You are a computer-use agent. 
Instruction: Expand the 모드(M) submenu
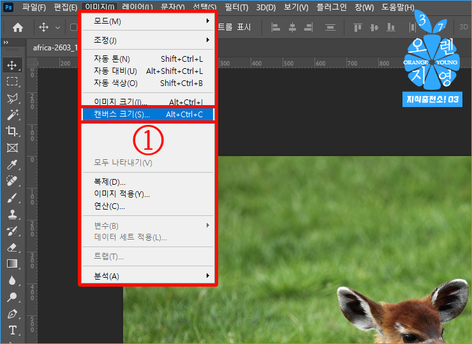pos(148,21)
